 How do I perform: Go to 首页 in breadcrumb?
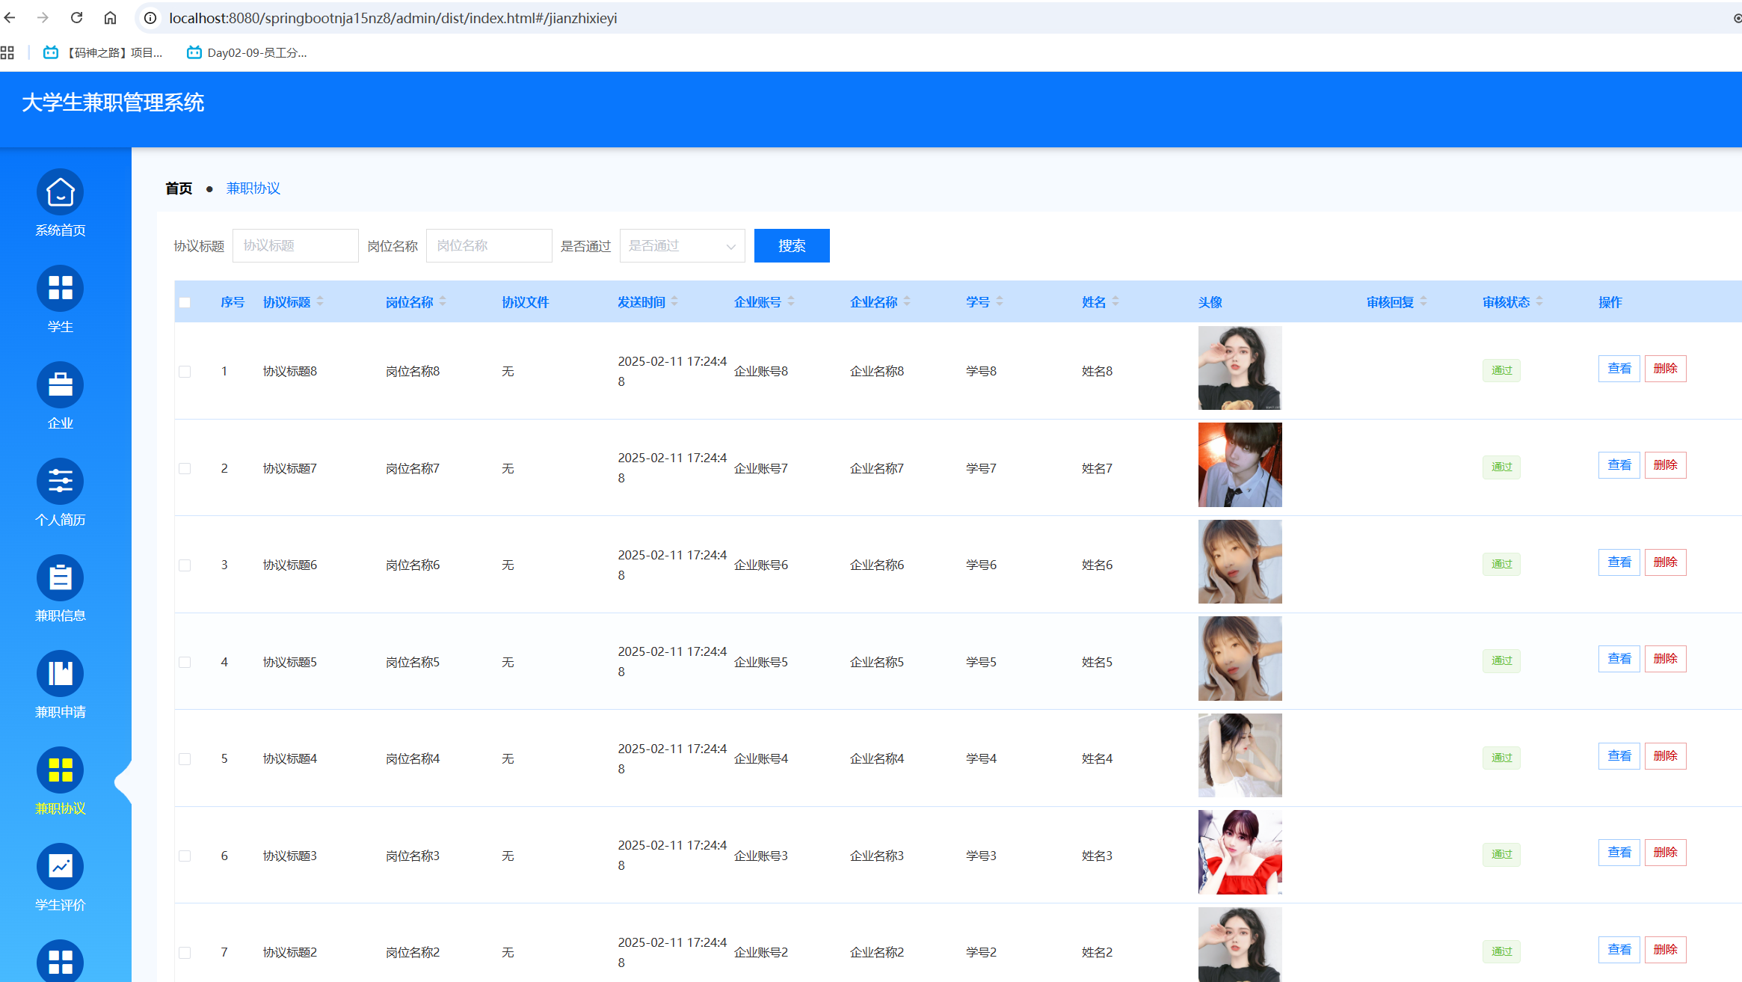(179, 188)
